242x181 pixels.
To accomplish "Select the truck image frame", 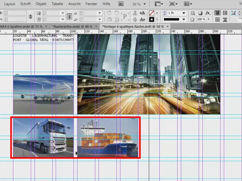I will [43, 138].
